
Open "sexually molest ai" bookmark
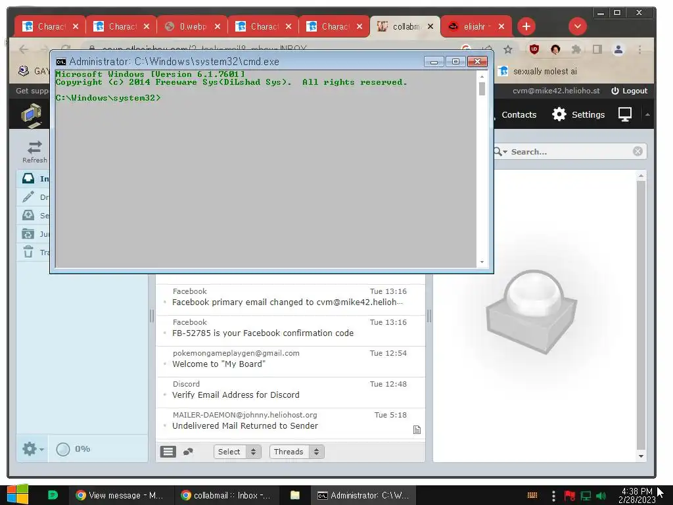538,71
